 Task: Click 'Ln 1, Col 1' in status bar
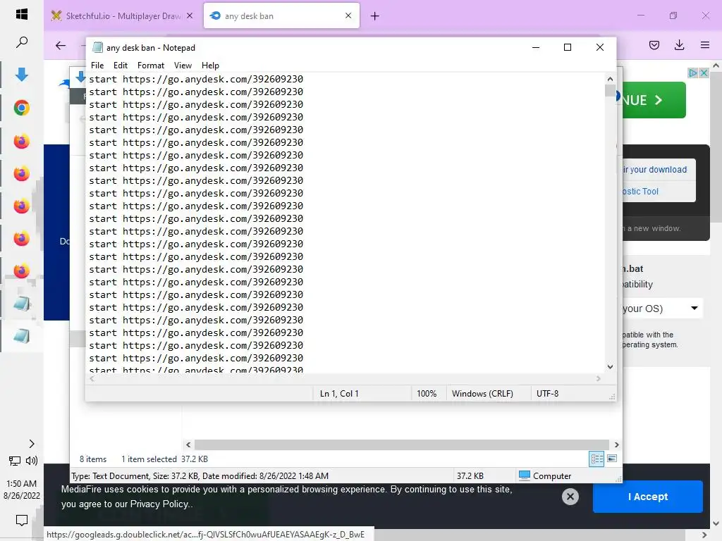tap(339, 393)
